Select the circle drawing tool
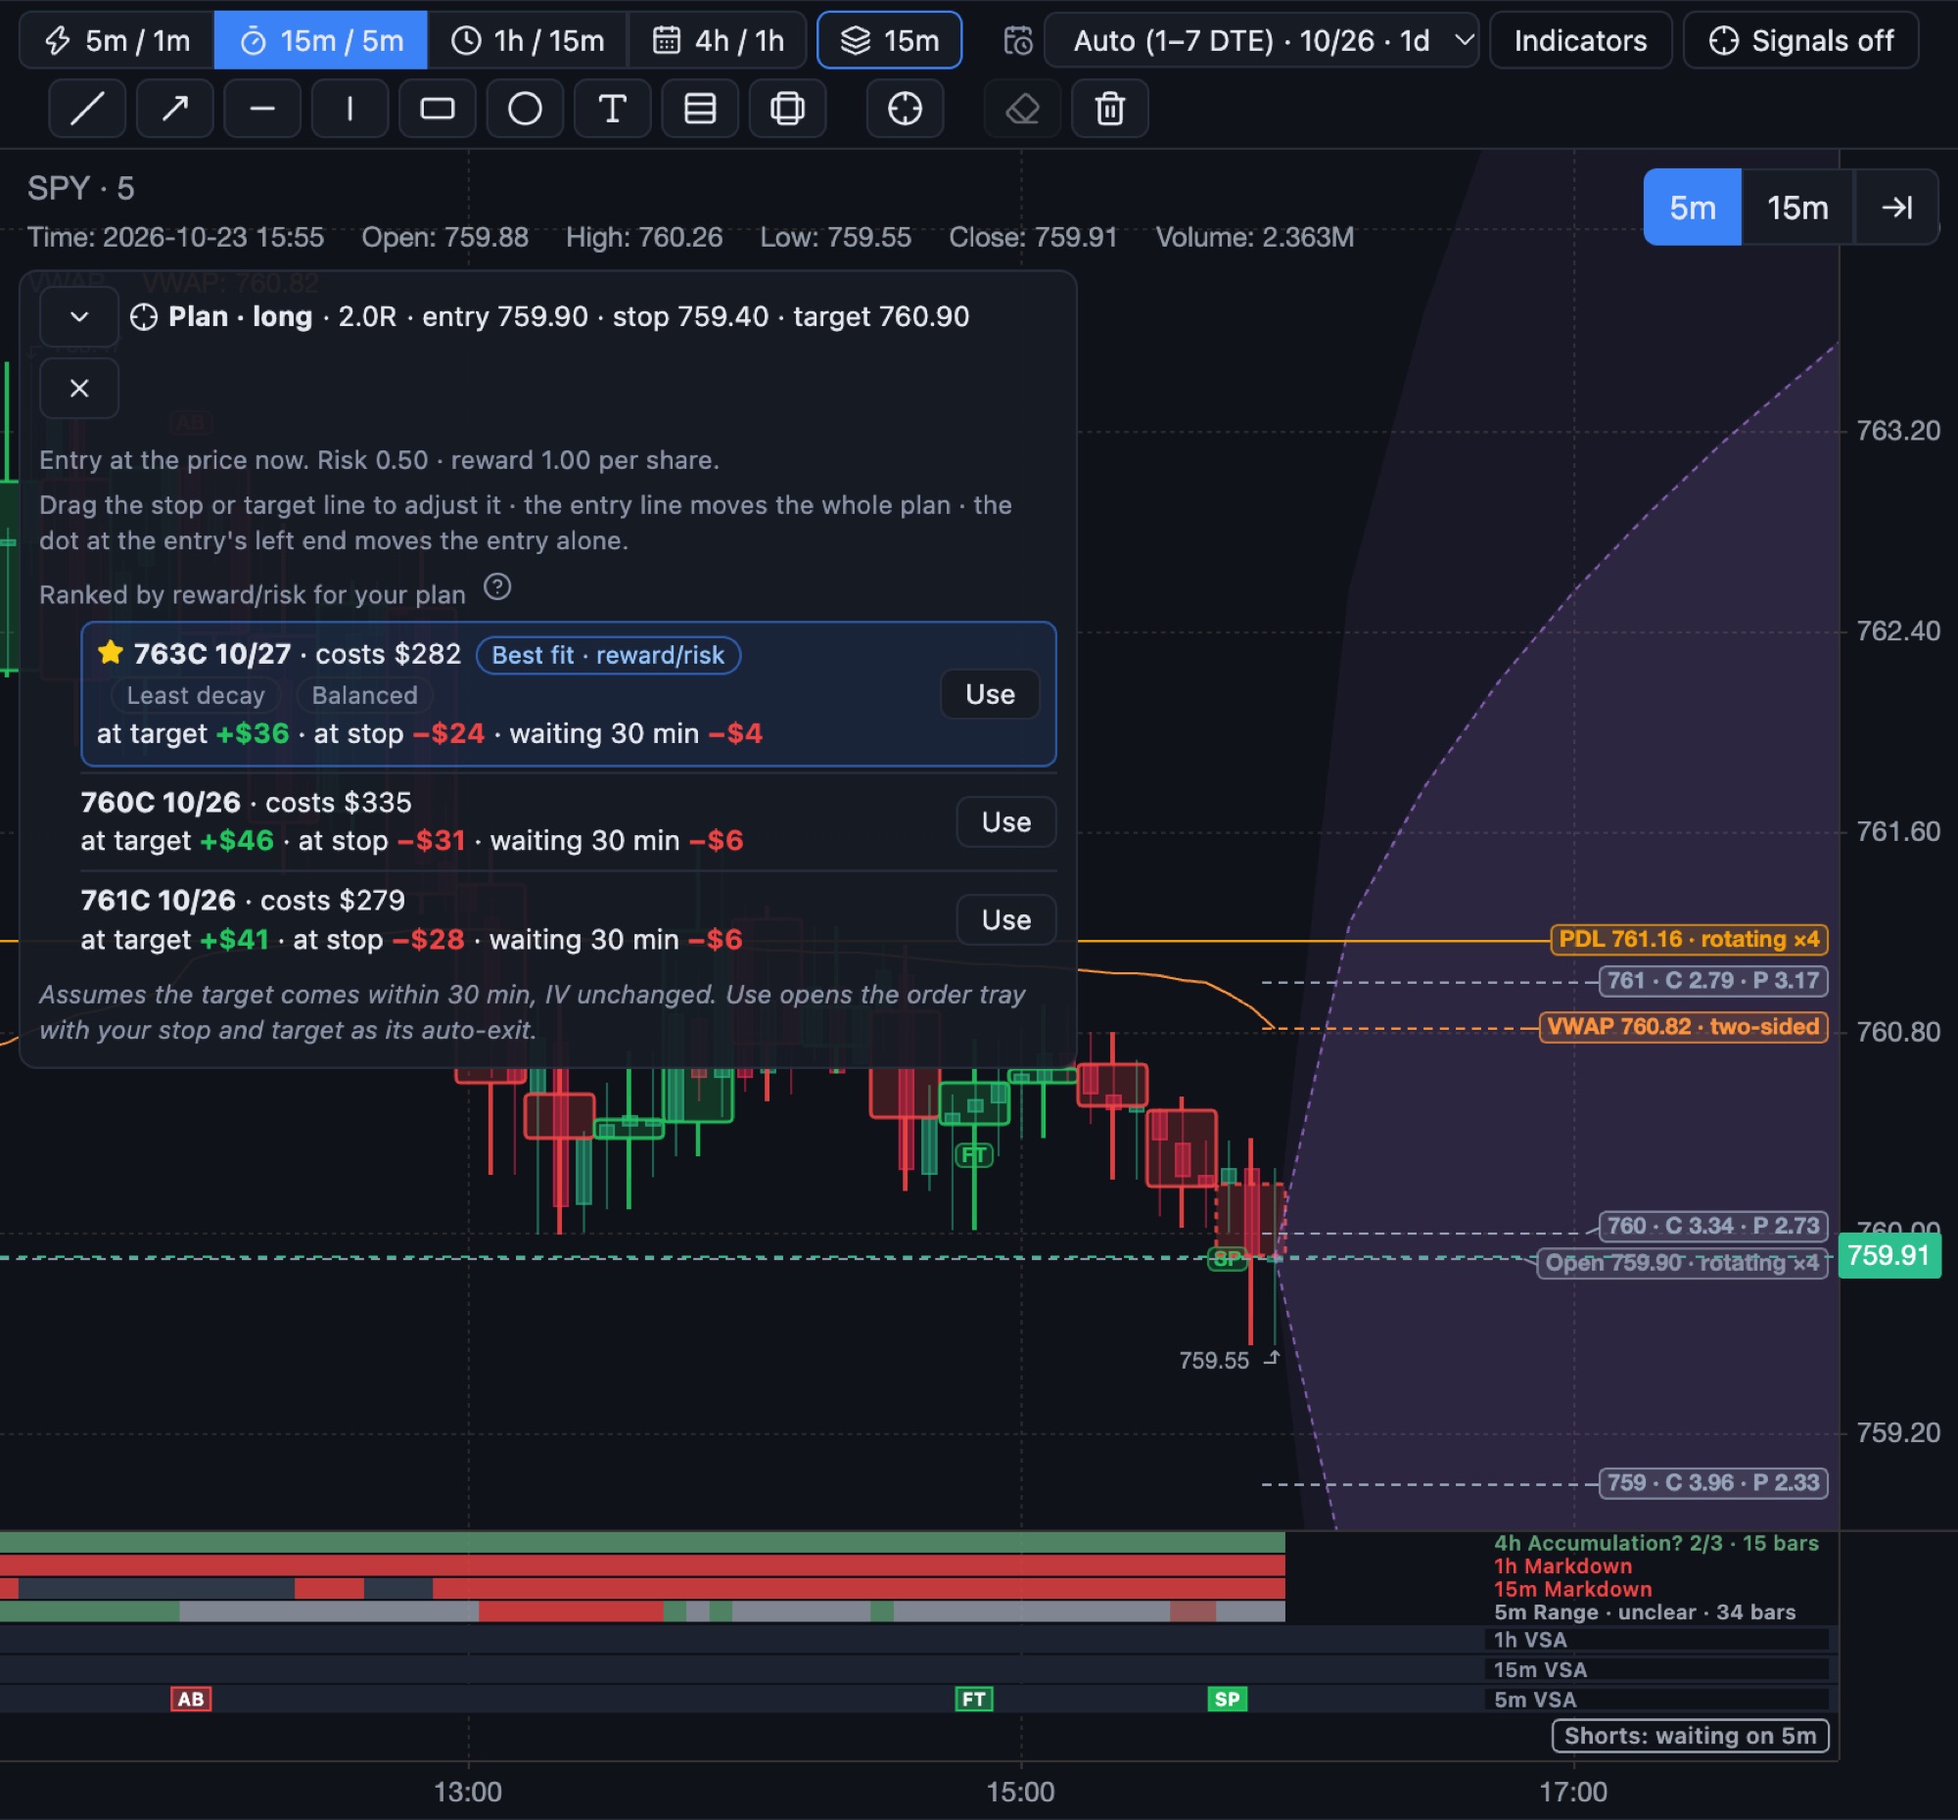 click(525, 109)
